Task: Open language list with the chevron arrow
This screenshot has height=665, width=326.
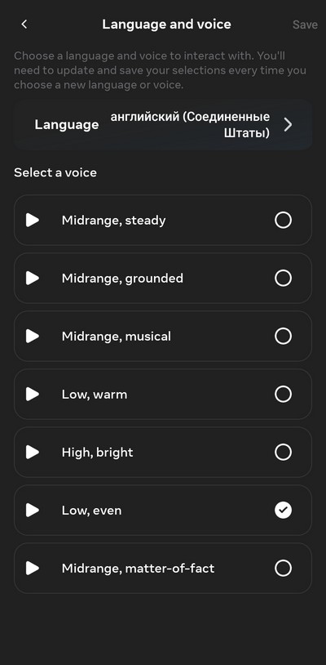Action: [x=288, y=125]
